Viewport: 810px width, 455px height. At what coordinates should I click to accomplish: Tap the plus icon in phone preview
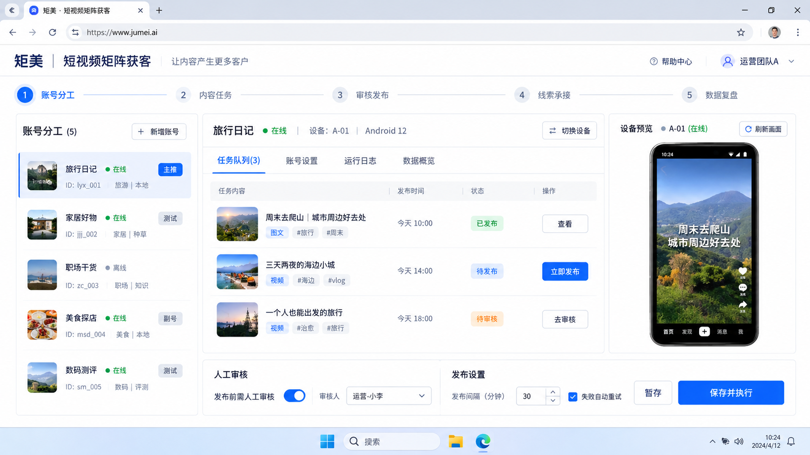[704, 331]
